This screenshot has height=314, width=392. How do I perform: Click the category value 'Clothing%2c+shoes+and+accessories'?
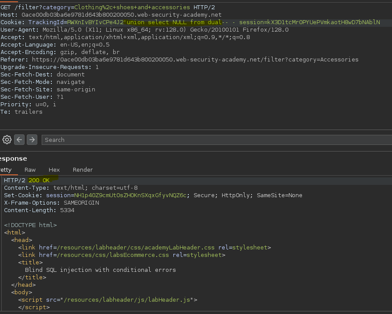tap(132, 7)
